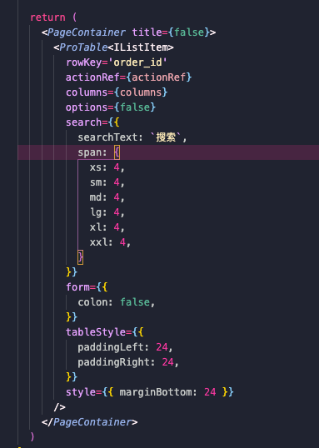Click the {actionRef} value in braces

(158, 77)
